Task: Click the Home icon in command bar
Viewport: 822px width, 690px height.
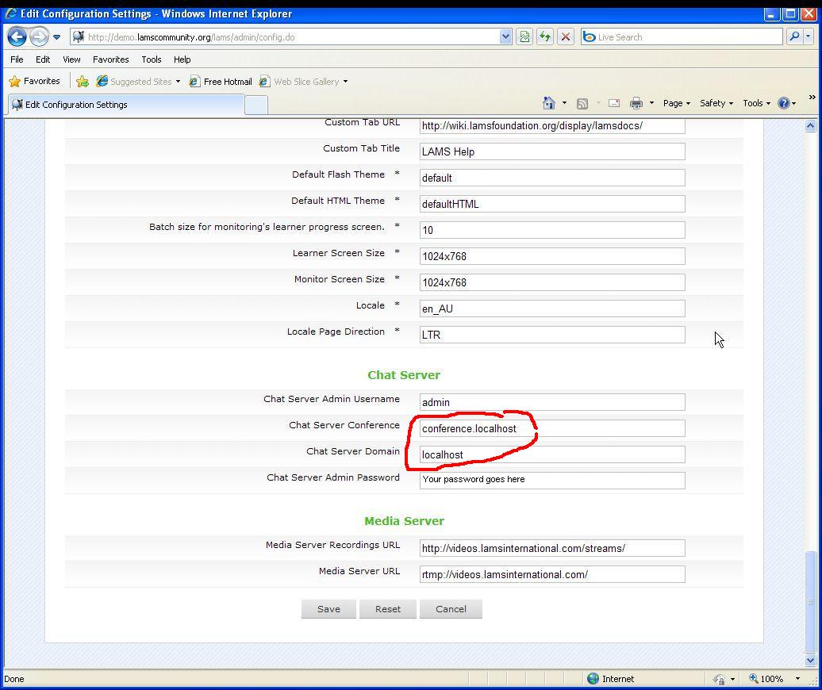Action: coord(548,103)
